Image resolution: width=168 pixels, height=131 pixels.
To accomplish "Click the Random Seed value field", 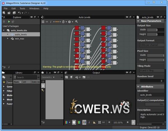I will point(152,81).
